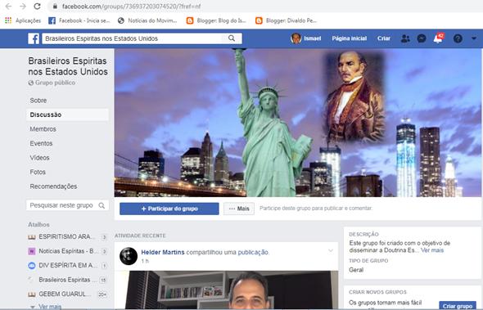Click Helder Martins' profile picture
The width and height of the screenshot is (483, 310).
[129, 256]
